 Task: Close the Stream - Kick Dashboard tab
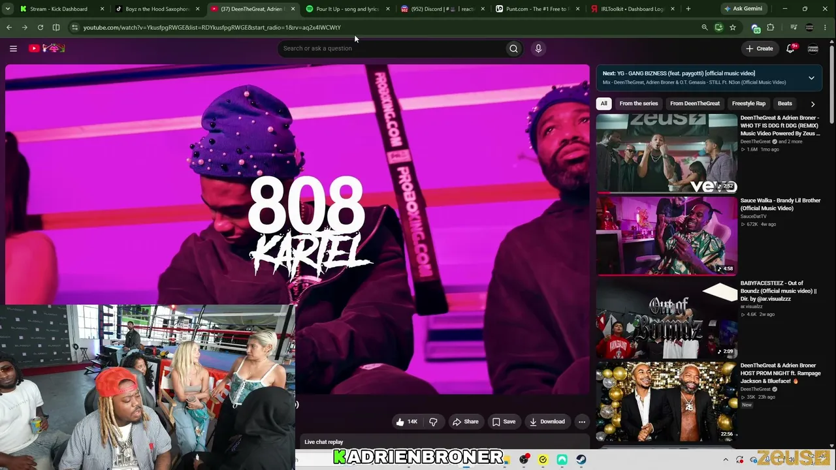click(x=102, y=9)
